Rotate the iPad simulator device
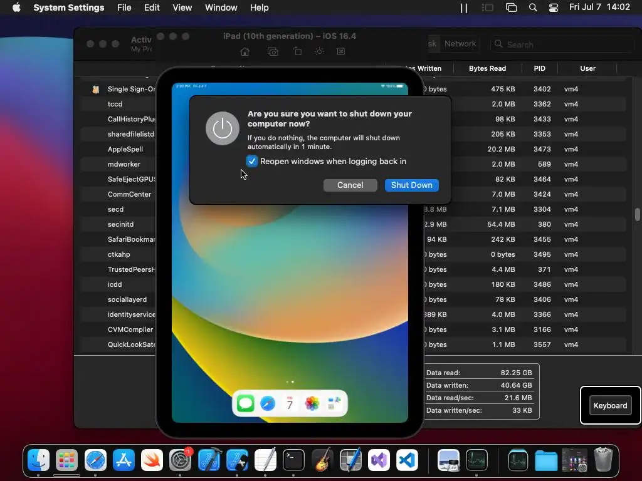642x481 pixels. (x=297, y=51)
